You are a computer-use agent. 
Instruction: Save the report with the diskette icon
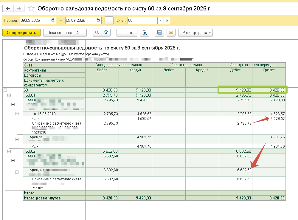(159, 33)
